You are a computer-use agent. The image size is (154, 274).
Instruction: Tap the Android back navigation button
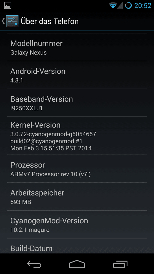pyautogui.click(x=34, y=264)
